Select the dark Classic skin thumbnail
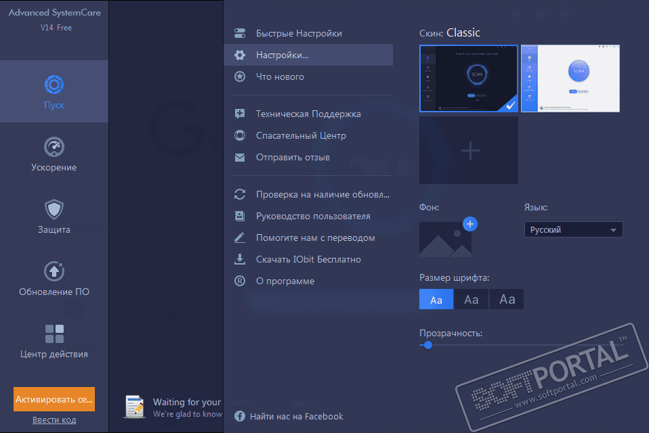Viewport: 649px width, 433px height. click(469, 78)
